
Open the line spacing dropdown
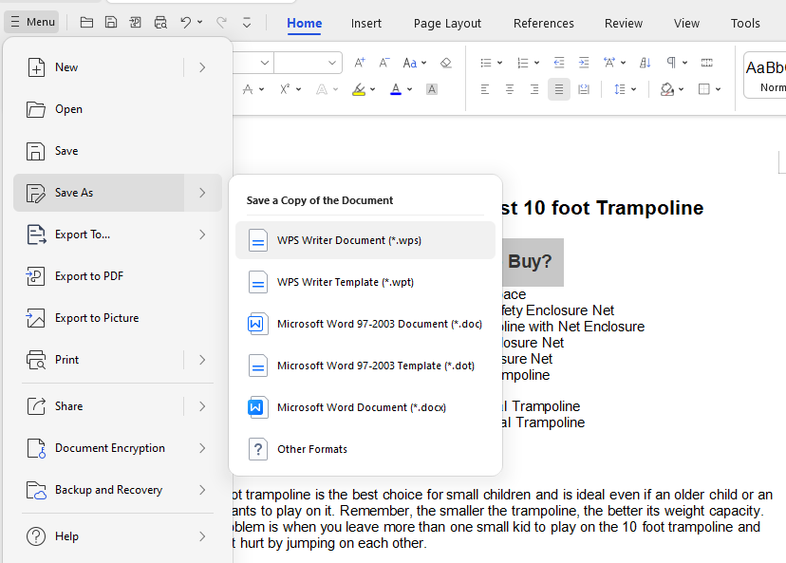coord(634,88)
